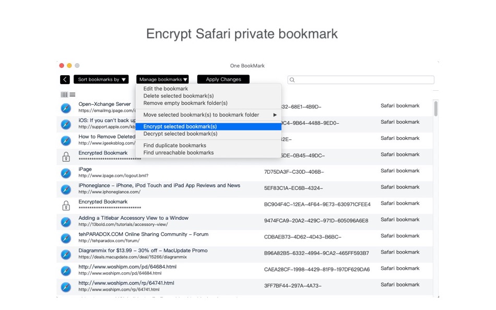Screen dimensions: 496x310
Task: Switch to list view icon
Action: click(x=73, y=94)
